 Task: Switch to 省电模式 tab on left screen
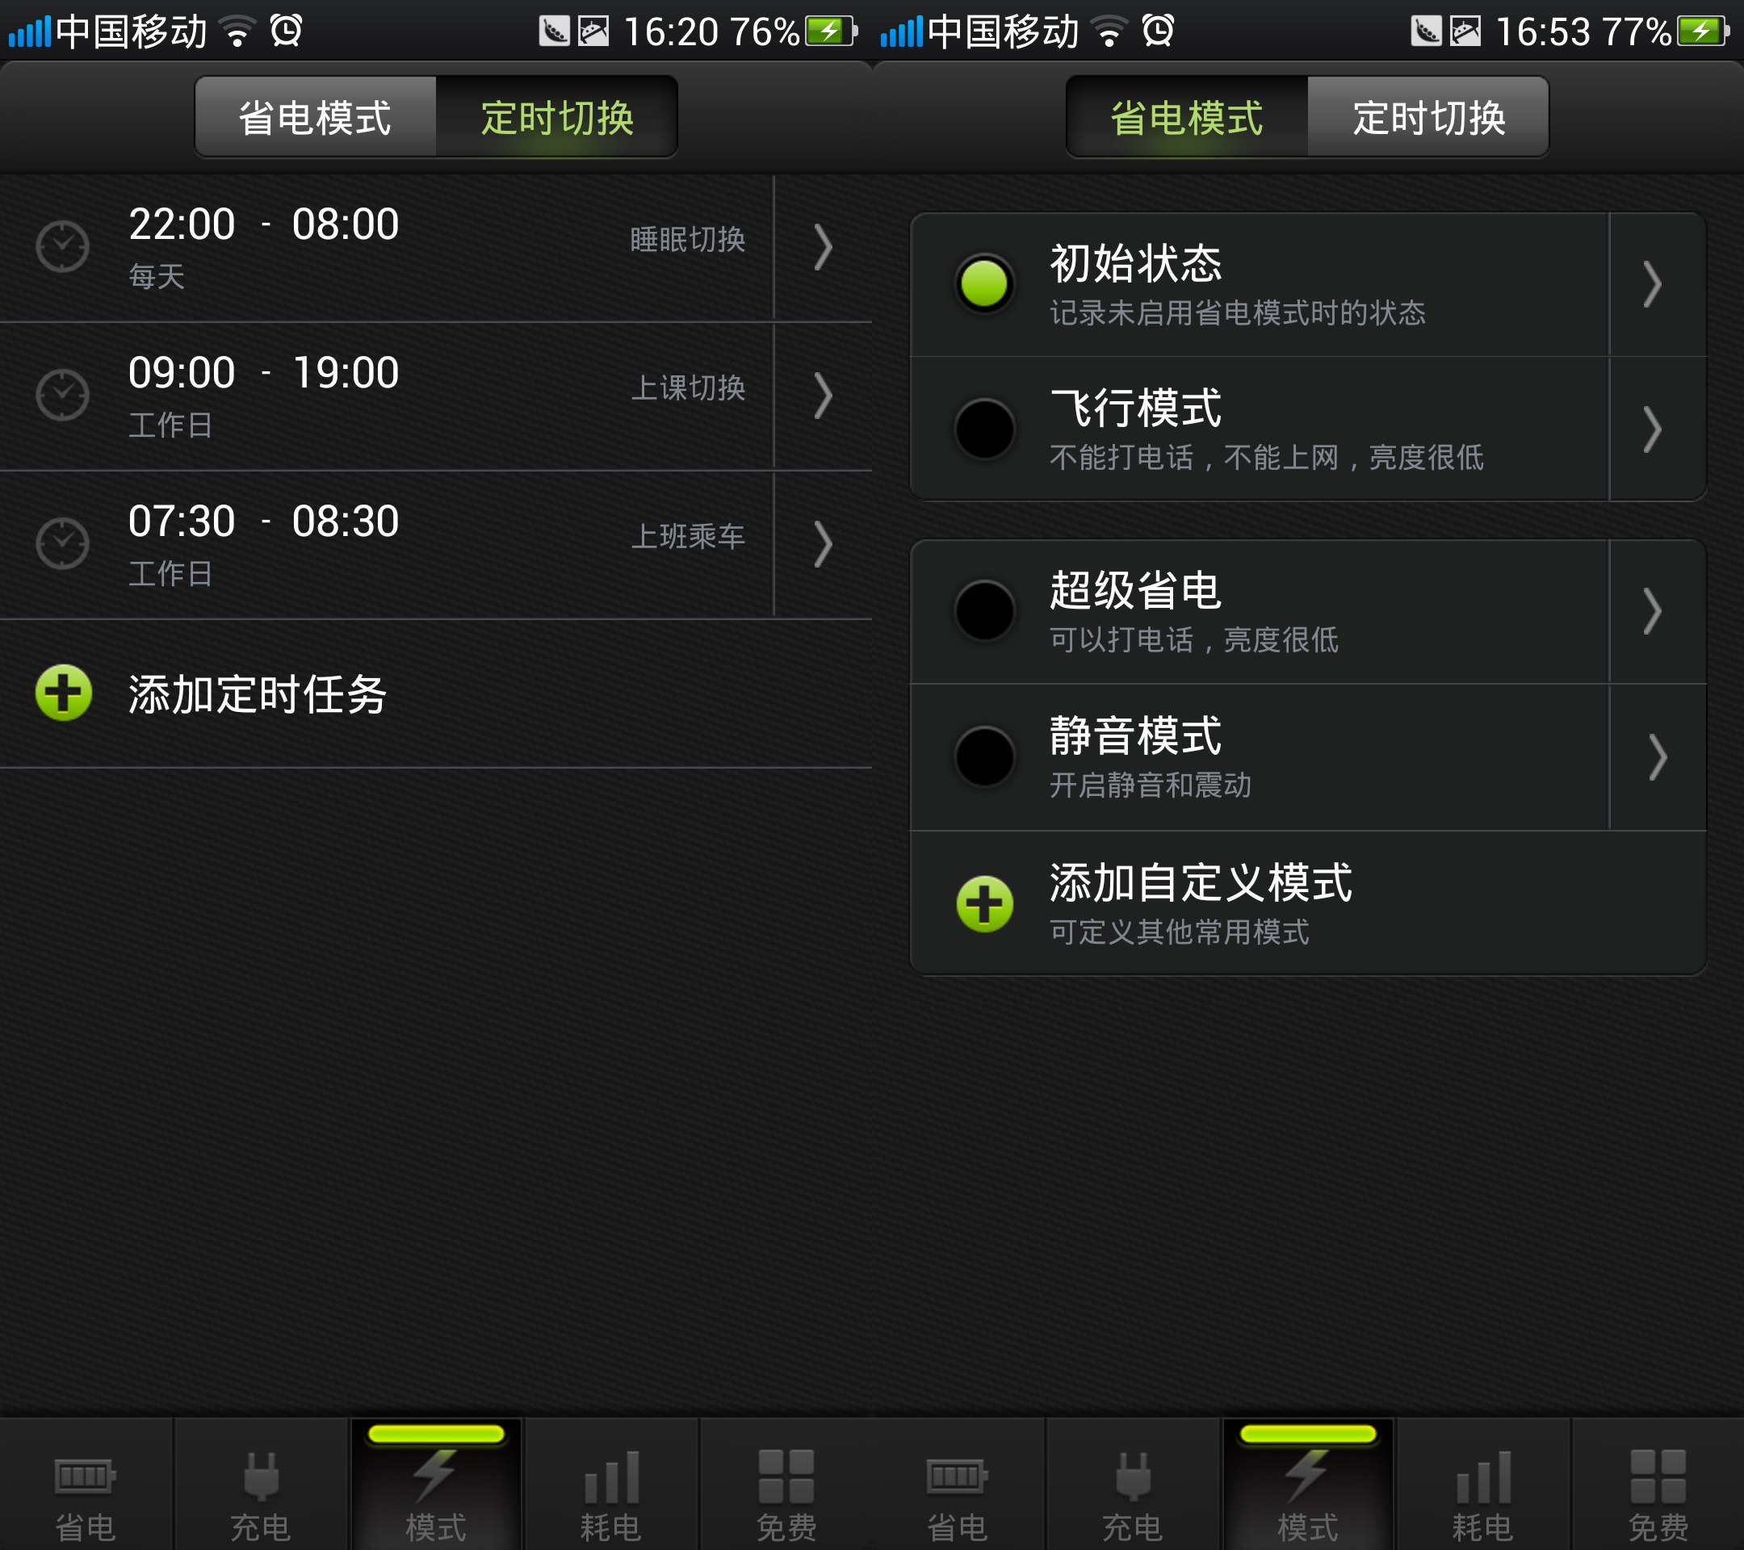(x=315, y=117)
